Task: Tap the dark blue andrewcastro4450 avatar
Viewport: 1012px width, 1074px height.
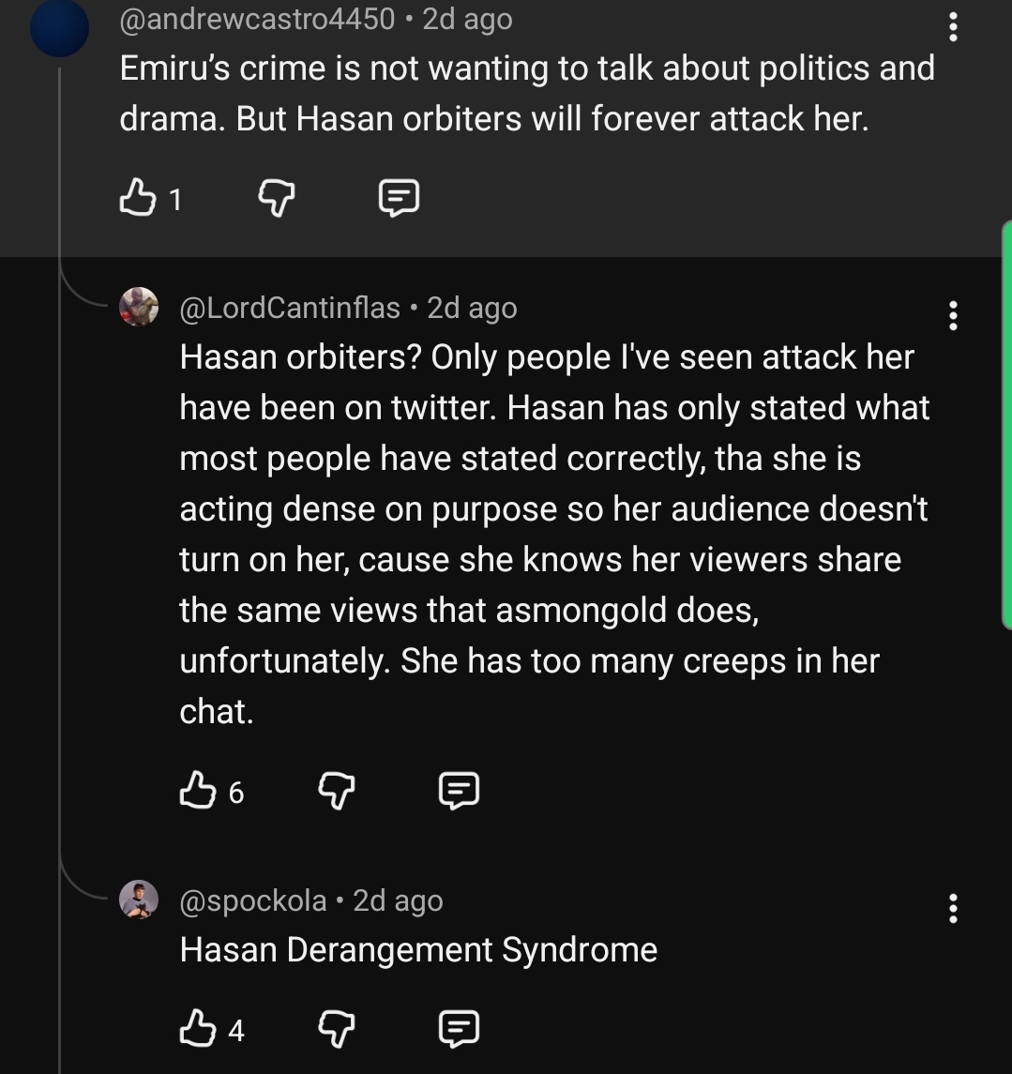Action: tap(60, 27)
